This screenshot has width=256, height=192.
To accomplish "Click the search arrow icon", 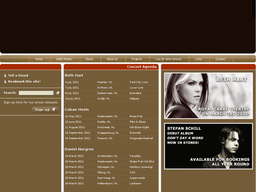I will pyautogui.click(x=57, y=93).
